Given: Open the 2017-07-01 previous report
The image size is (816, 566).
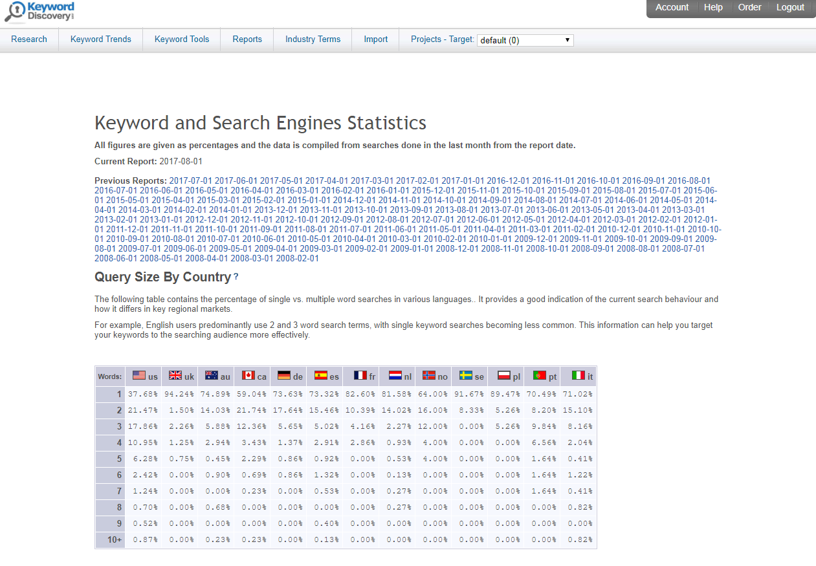Looking at the screenshot, I should 191,181.
